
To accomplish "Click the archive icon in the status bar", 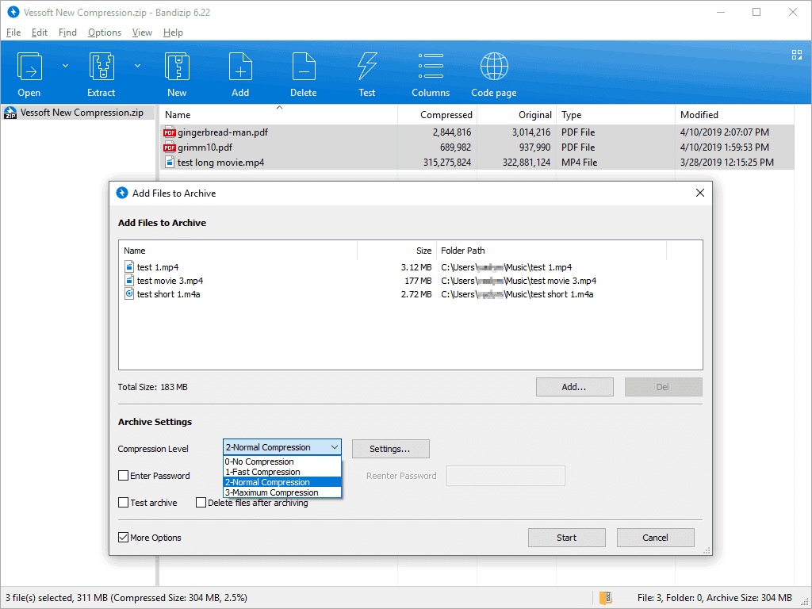I will pyautogui.click(x=606, y=598).
